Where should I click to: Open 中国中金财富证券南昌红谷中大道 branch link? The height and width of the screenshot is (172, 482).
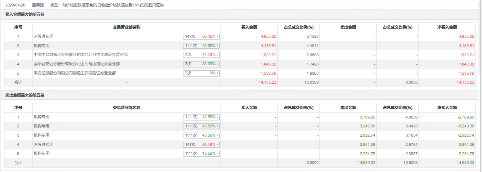pos(80,54)
